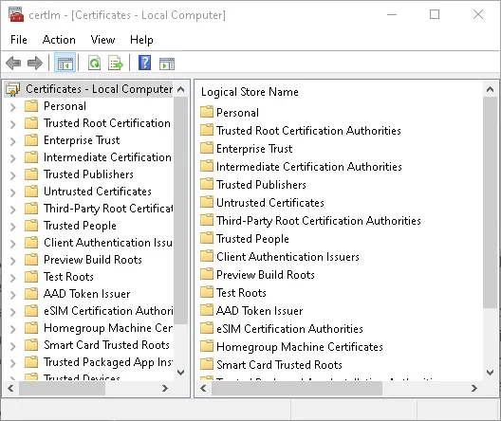Select Trusted Packaged App Ins node in tree
501x421 pixels.
(108, 362)
